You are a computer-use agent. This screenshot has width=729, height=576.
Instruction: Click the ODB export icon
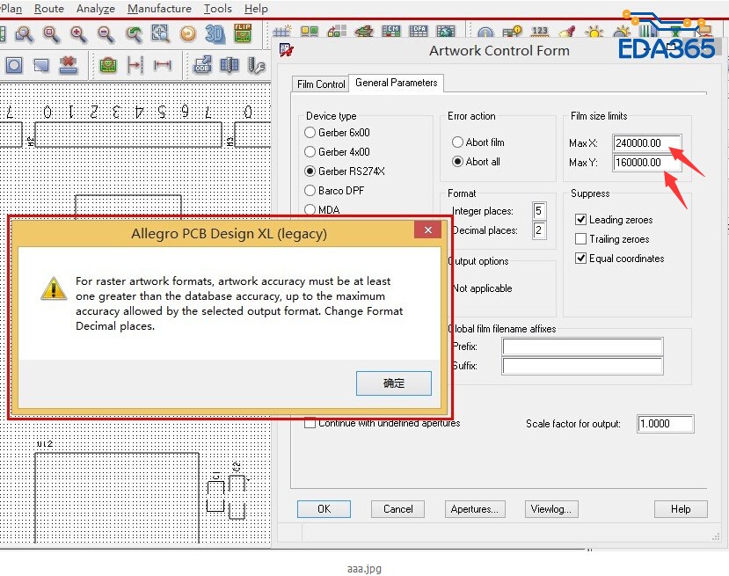click(x=202, y=65)
